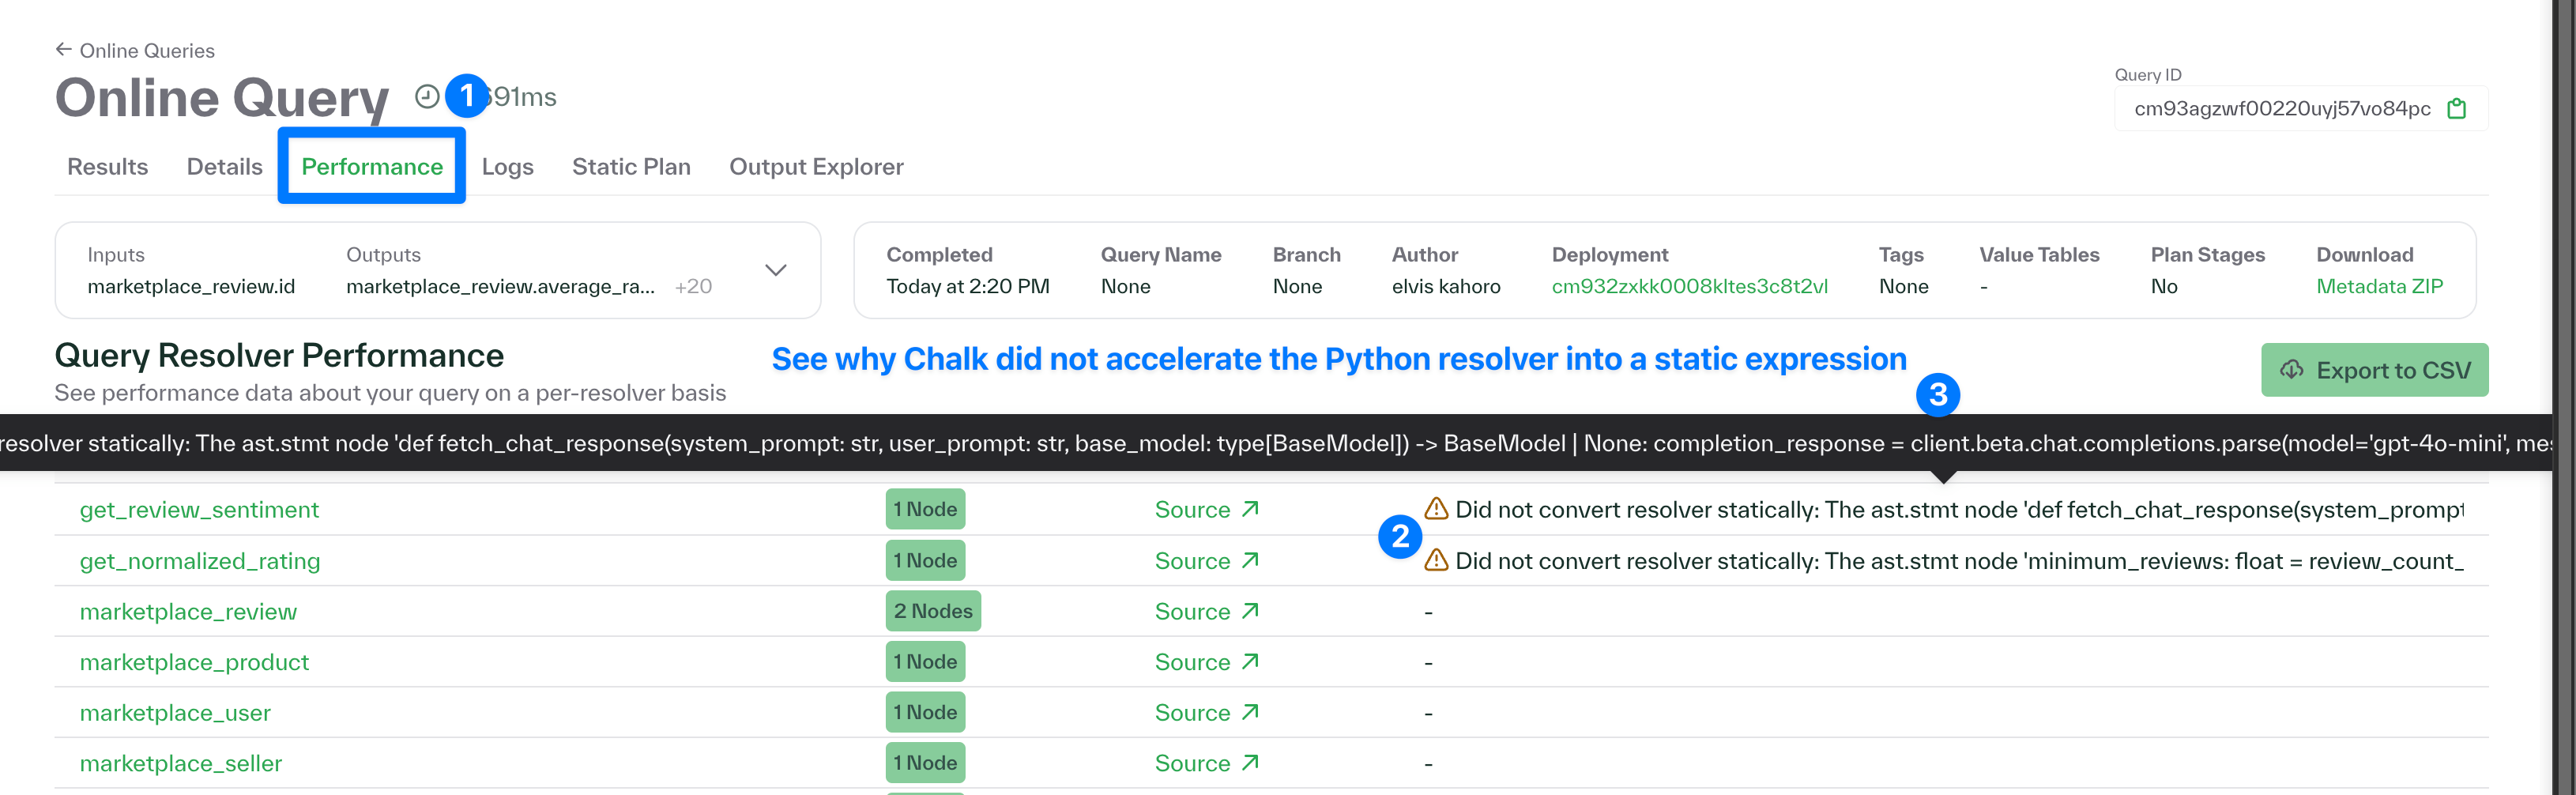Screen dimensions: 2576x795
Task: Click the 2 Nodes badge for marketplace_review
Action: 932,610
